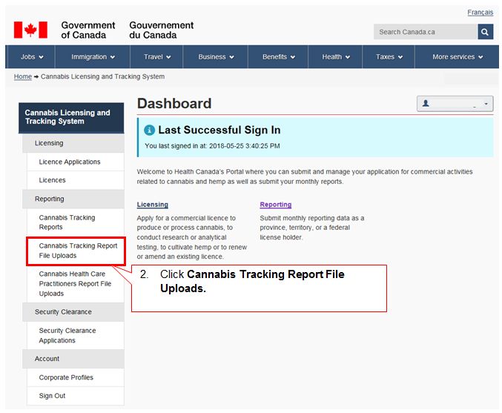Go to Home breadcrumb link
Viewport: 502px width, 413px height.
click(x=23, y=76)
